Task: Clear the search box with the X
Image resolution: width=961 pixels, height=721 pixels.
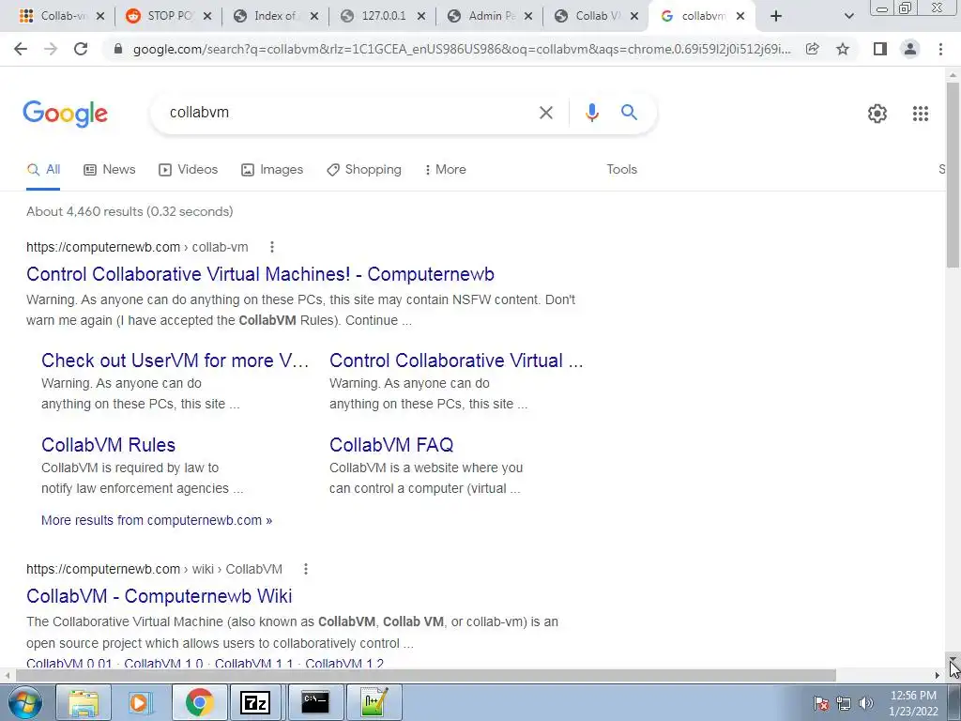Action: pyautogui.click(x=545, y=113)
